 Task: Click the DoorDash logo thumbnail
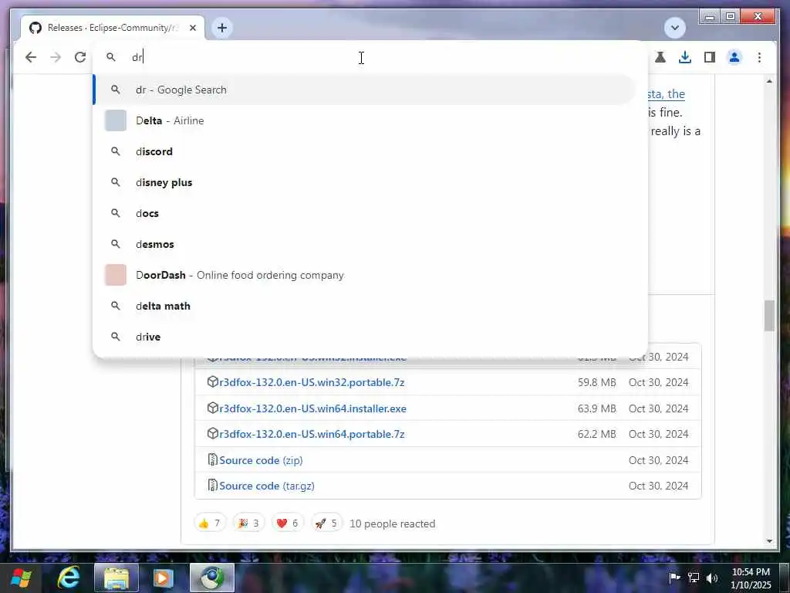click(x=116, y=275)
